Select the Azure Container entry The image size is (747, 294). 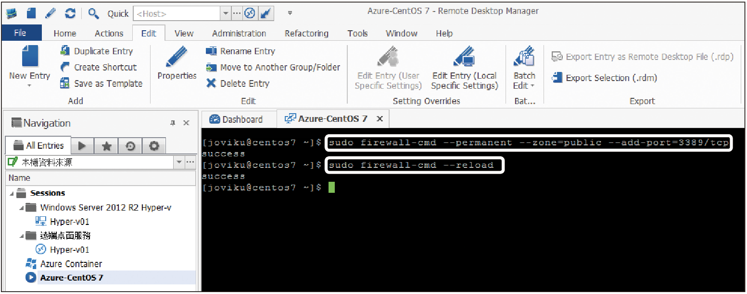(71, 264)
